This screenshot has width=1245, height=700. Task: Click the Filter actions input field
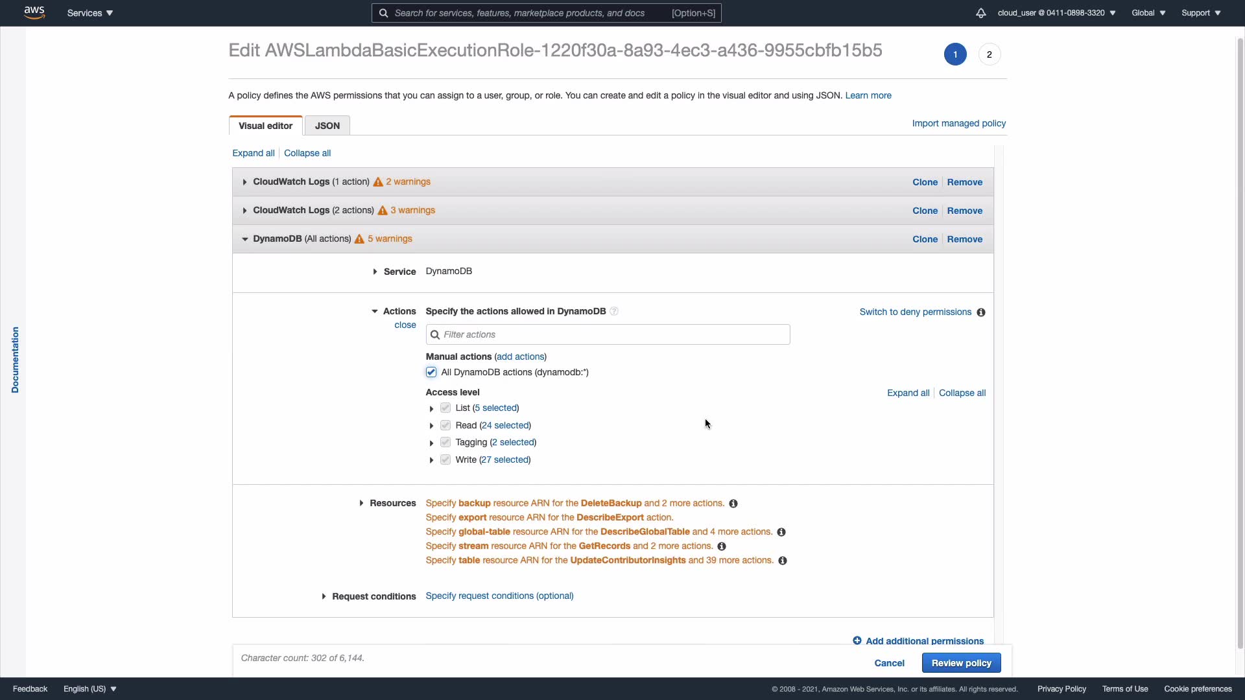point(608,334)
